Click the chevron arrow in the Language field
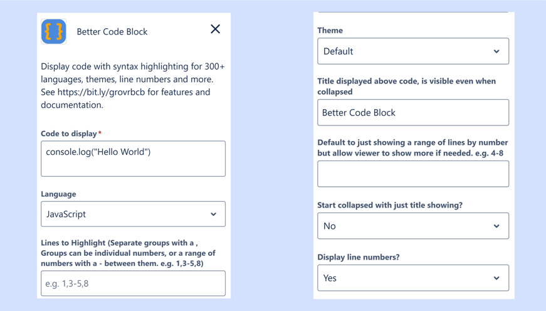Screen dimensions: 546x311 point(213,214)
